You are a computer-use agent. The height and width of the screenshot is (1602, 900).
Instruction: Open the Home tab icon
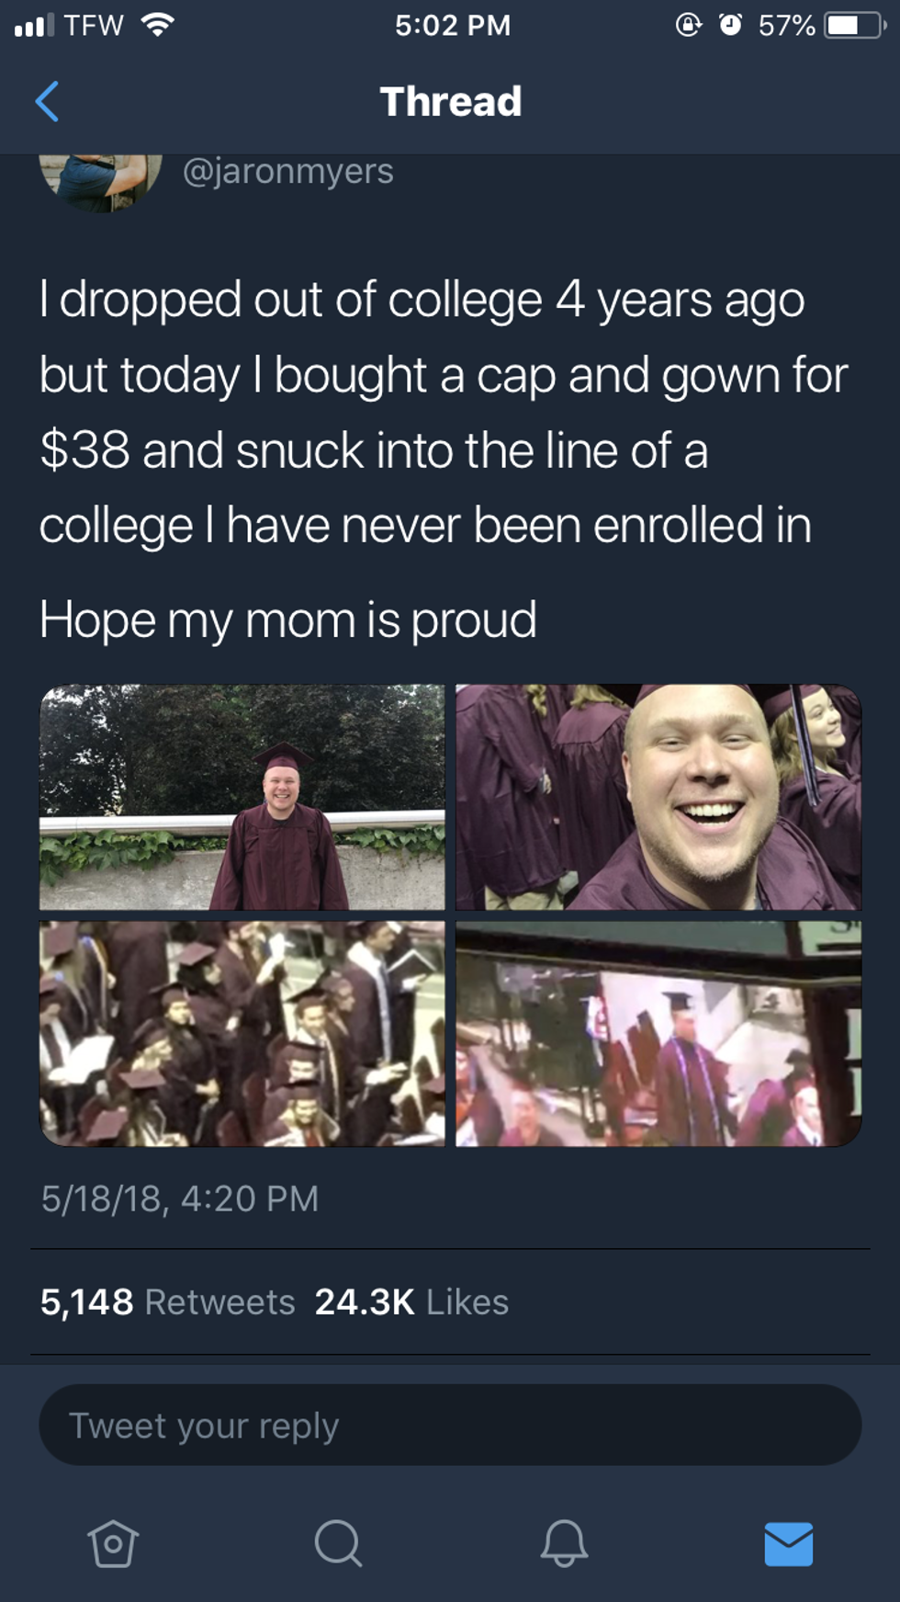click(113, 1542)
